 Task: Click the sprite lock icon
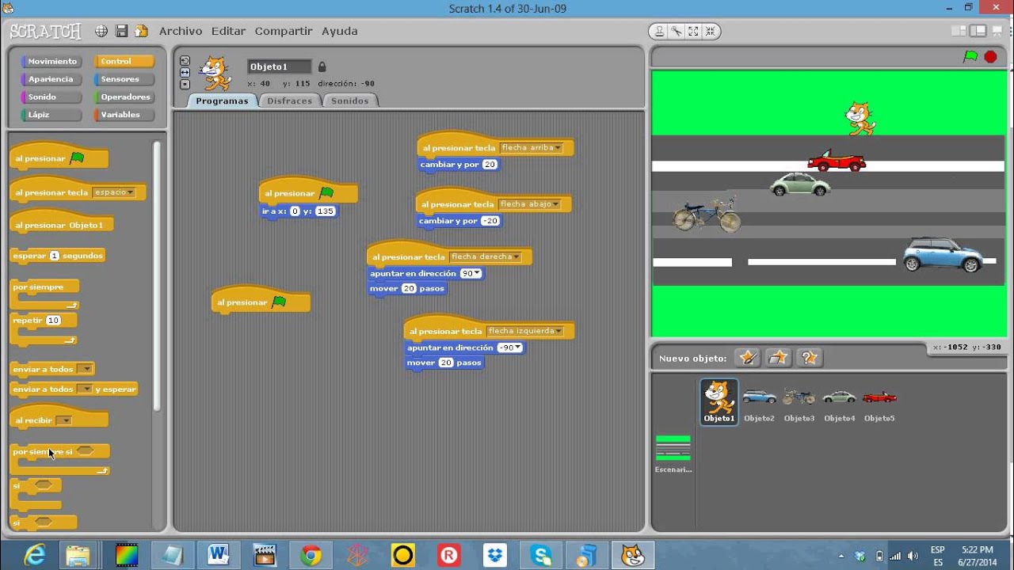pos(322,66)
